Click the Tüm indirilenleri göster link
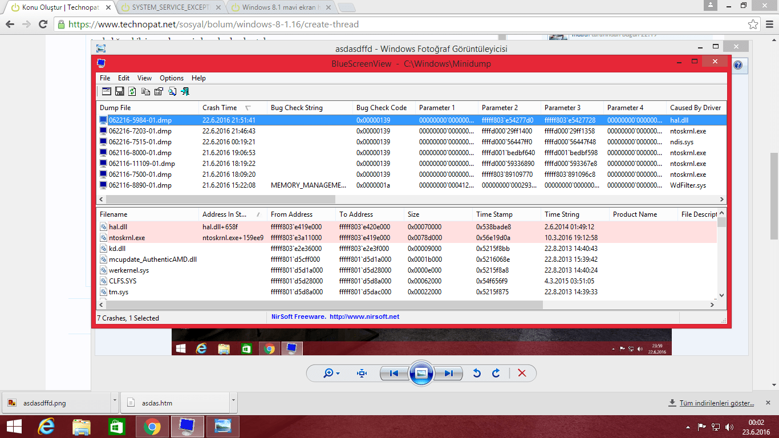The height and width of the screenshot is (438, 779). [x=717, y=403]
